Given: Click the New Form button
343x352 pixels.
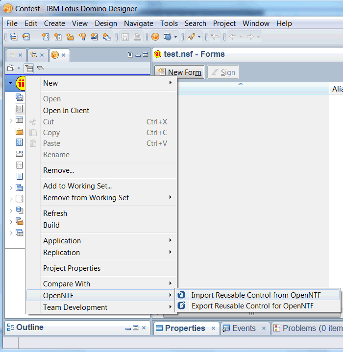Looking at the screenshot, I should click(179, 72).
